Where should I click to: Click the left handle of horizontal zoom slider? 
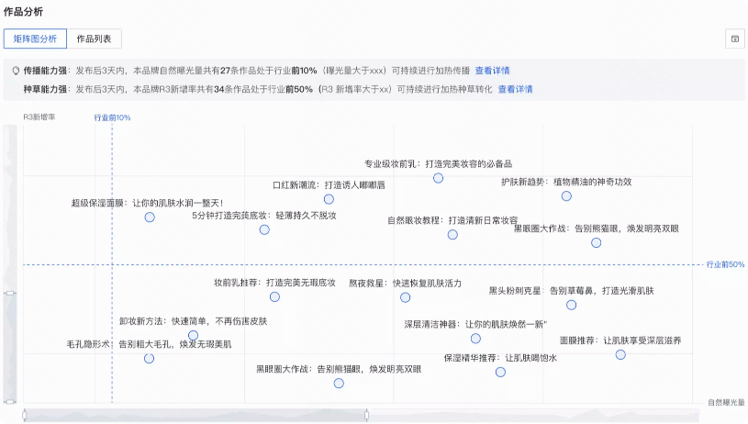(25, 415)
